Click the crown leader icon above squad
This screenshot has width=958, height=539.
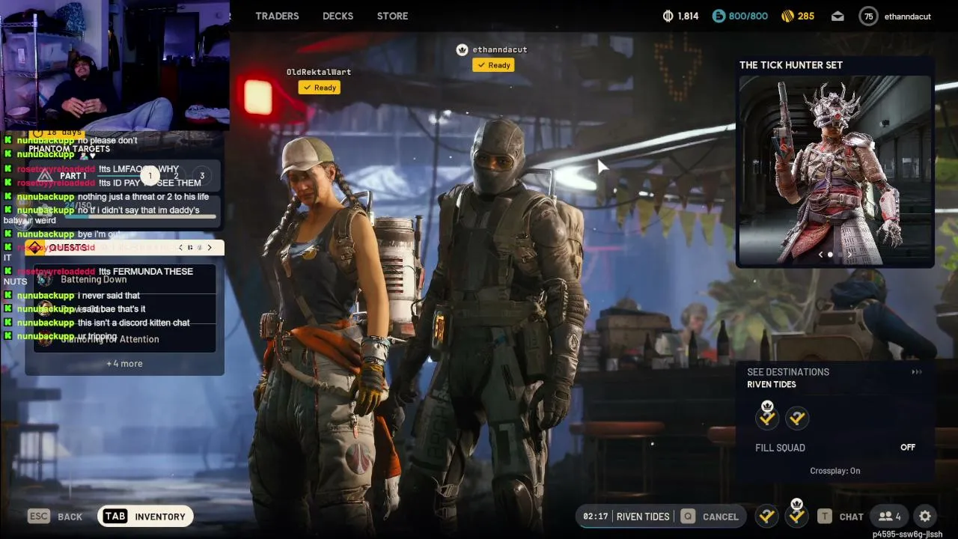[x=462, y=49]
